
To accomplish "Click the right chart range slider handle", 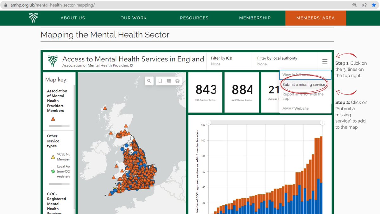I will point(322,123).
